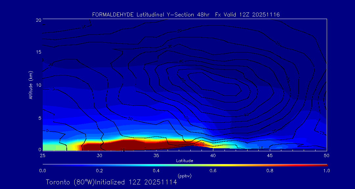Click the Latitude x-axis label
This screenshot has width=355, height=189.
(x=184, y=161)
